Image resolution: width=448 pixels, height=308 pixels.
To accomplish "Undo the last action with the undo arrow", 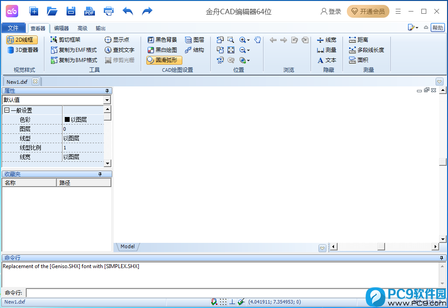I will point(128,11).
